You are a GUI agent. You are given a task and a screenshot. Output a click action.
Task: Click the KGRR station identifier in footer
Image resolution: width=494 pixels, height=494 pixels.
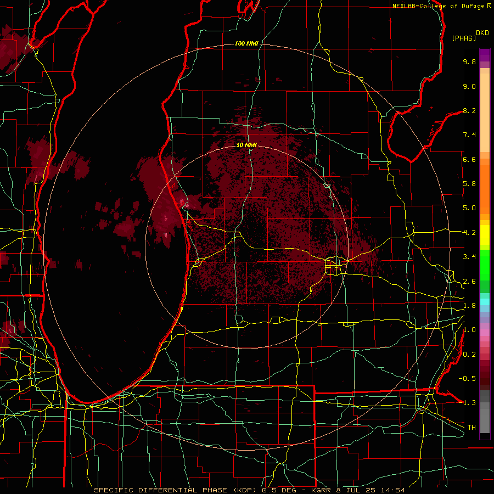[x=321, y=490]
